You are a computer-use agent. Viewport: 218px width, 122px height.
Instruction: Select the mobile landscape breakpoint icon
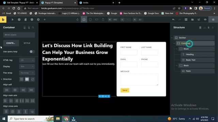(97, 20)
